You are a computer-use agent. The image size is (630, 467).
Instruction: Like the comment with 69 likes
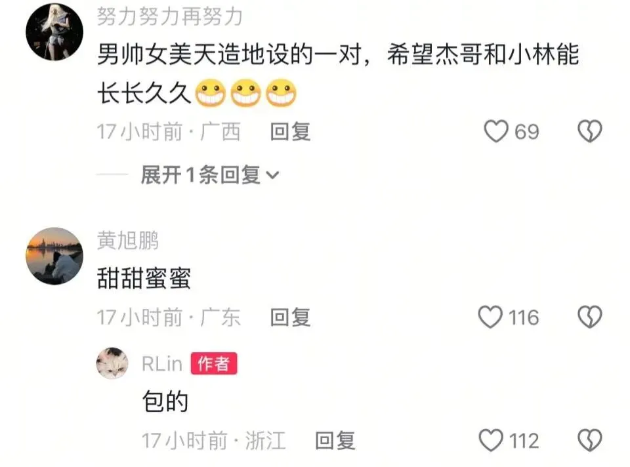(496, 131)
